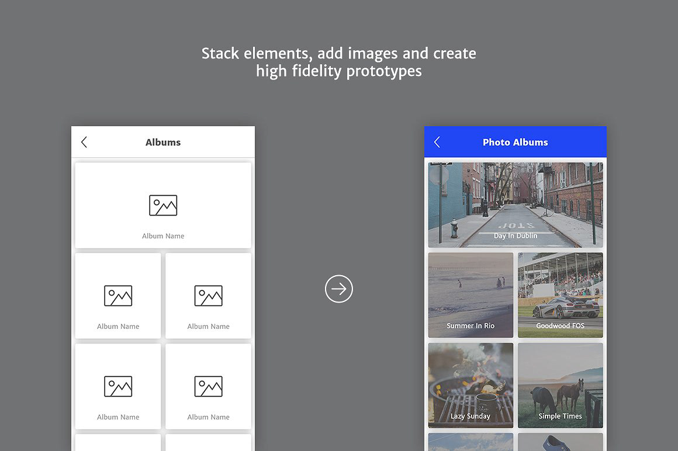Screen dimensions: 678x451
Task: Open the Simple Times horses photo
Action: point(561,386)
